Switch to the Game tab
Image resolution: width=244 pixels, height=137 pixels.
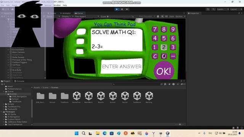79,13
